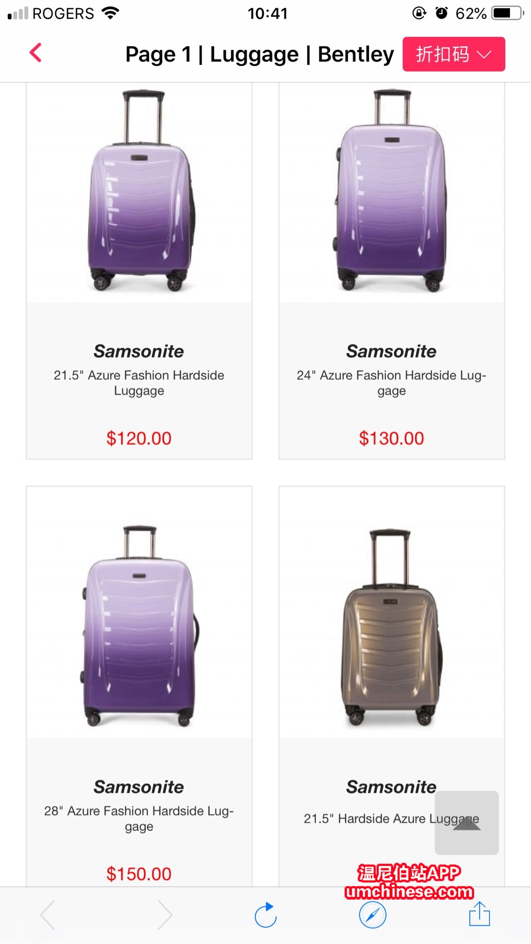The width and height of the screenshot is (531, 944).
Task: Select 21.5" Azure Fashion Hardside Luggage title
Action: click(139, 383)
